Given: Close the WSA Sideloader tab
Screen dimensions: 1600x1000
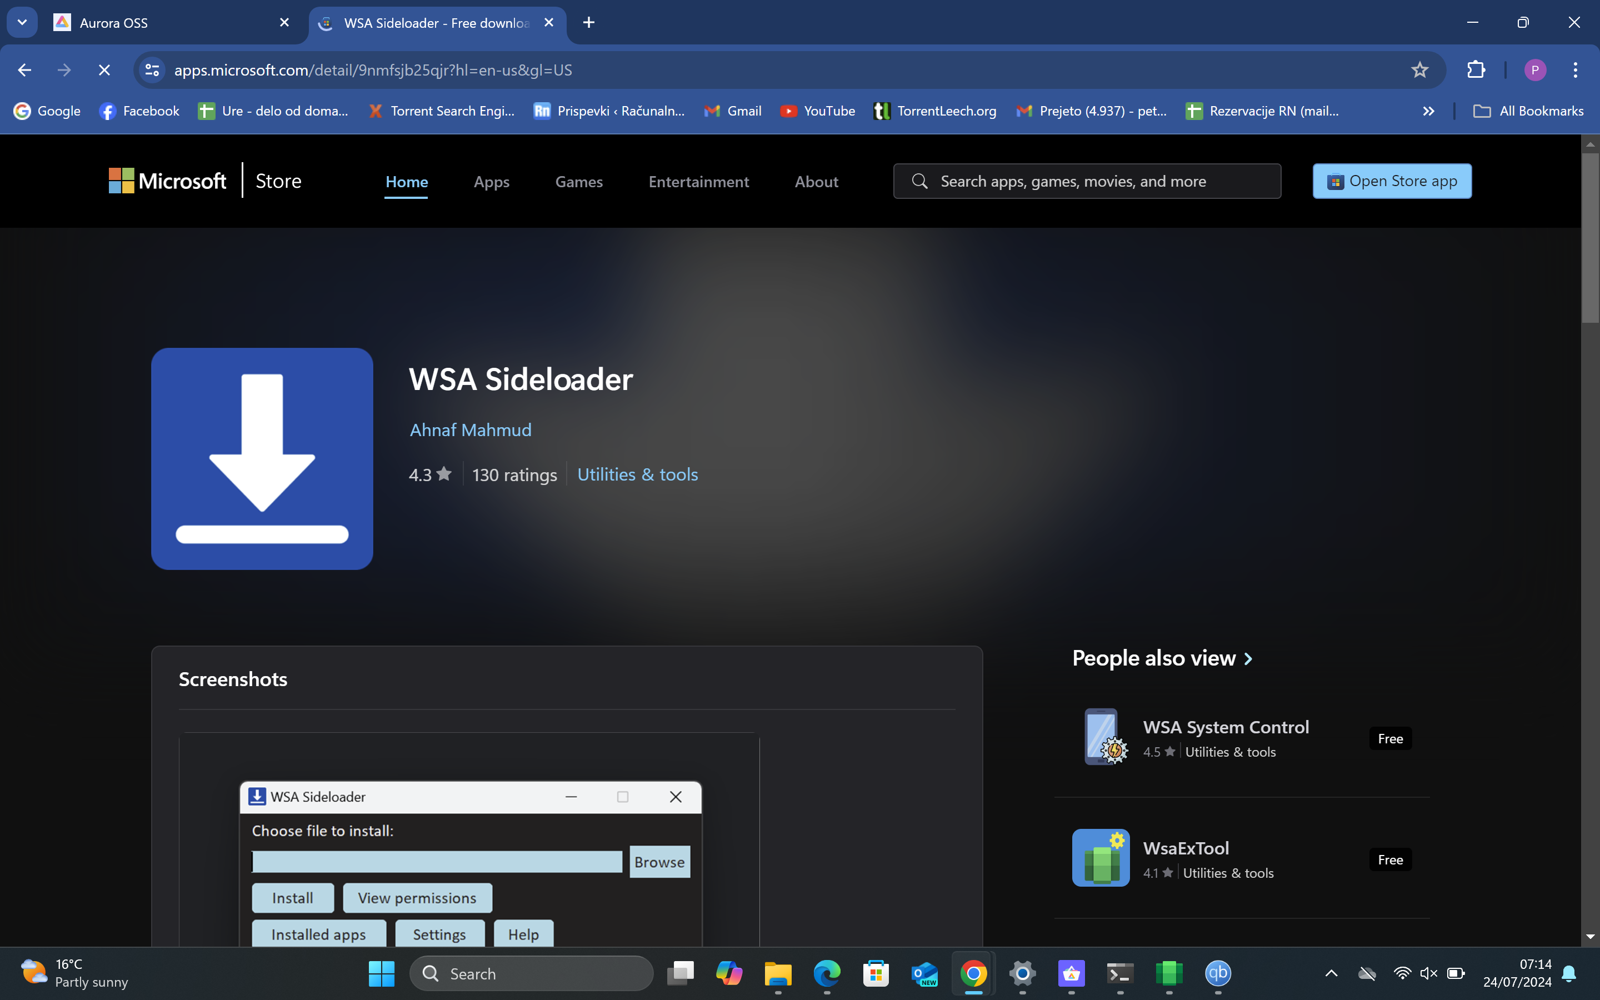Looking at the screenshot, I should (x=549, y=22).
